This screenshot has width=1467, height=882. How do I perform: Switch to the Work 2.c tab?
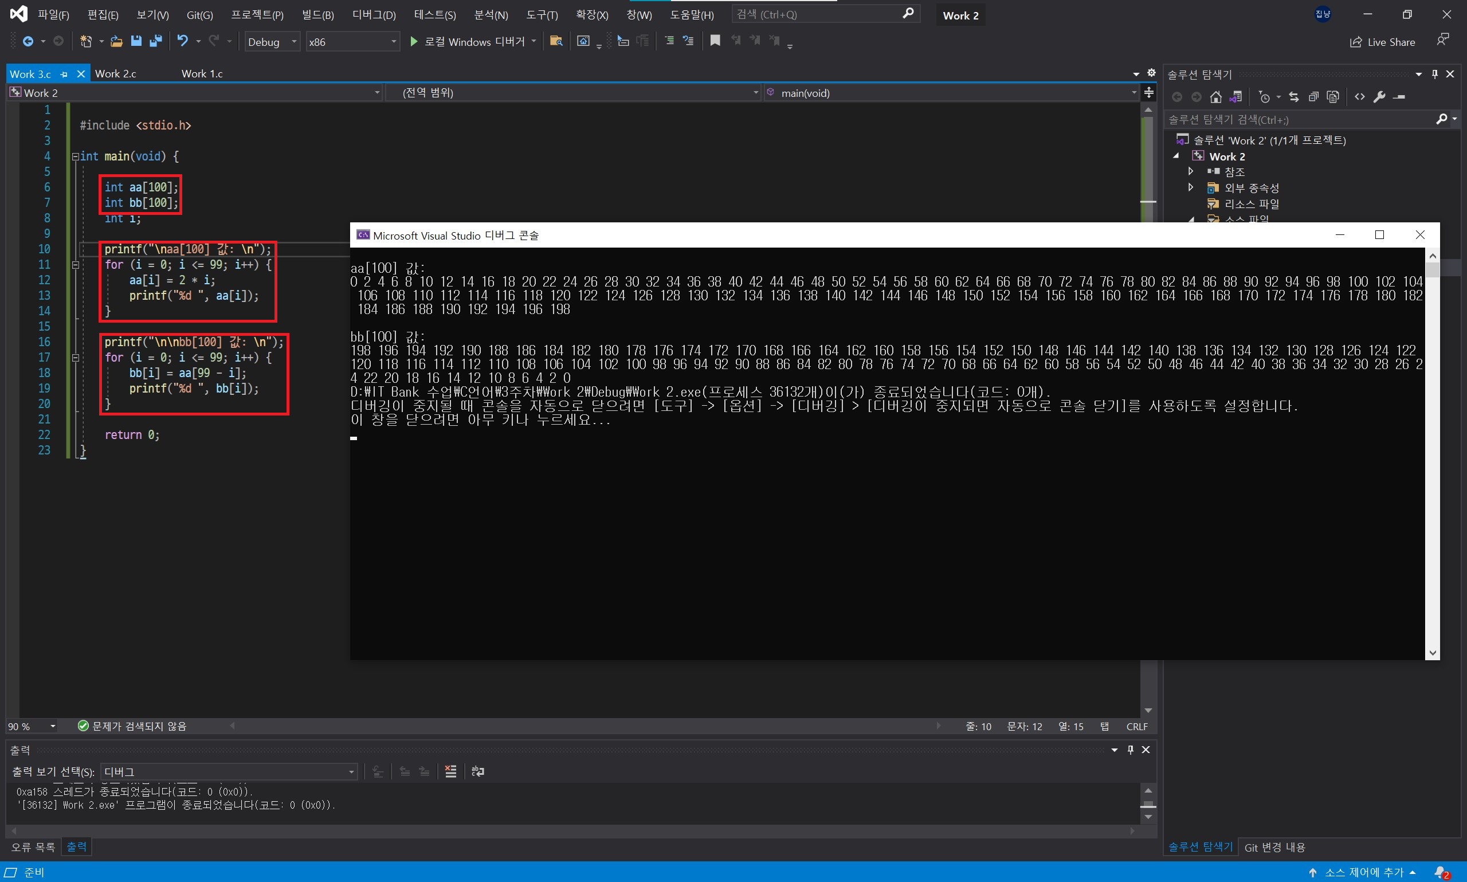tap(115, 74)
